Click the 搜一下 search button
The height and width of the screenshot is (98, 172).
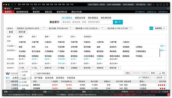click(x=118, y=22)
